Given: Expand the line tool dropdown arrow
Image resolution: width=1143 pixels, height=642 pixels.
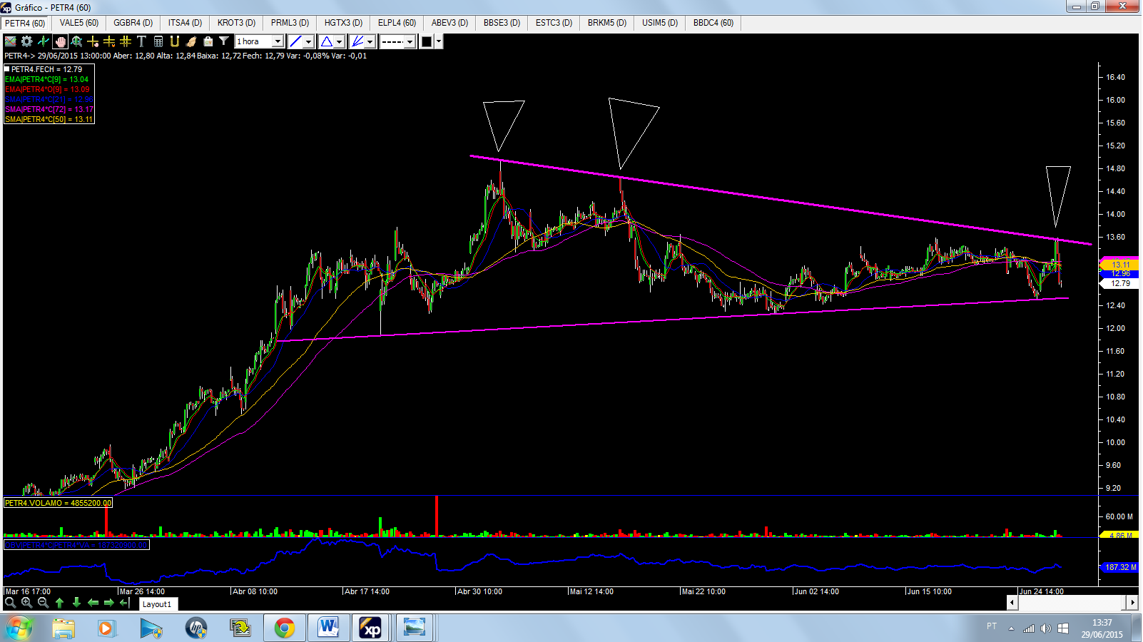Looking at the screenshot, I should pyautogui.click(x=309, y=41).
